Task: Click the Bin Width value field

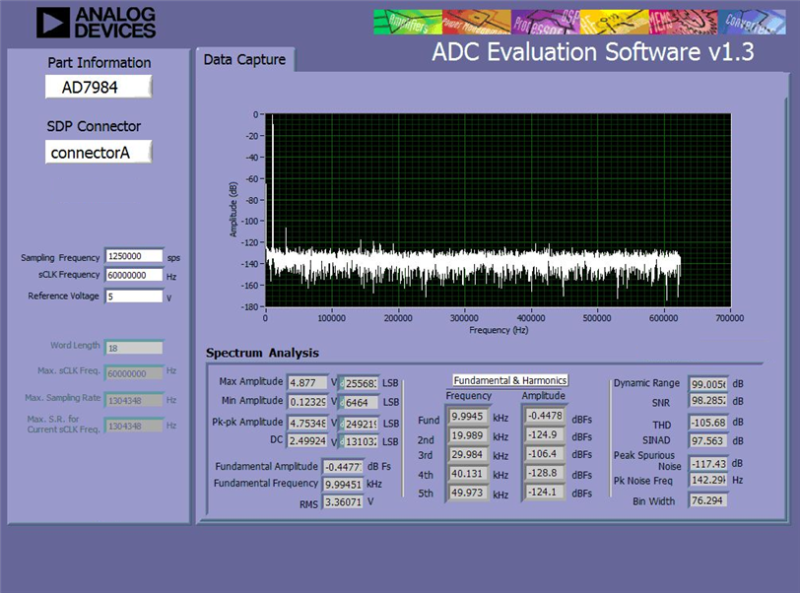Action: click(x=707, y=500)
